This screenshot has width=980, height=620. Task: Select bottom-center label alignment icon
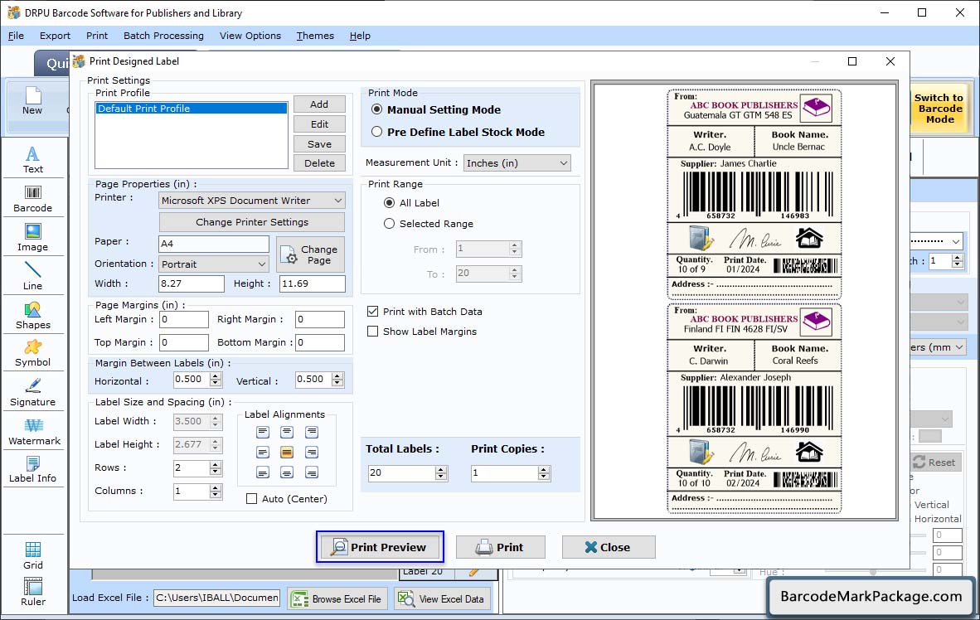287,472
